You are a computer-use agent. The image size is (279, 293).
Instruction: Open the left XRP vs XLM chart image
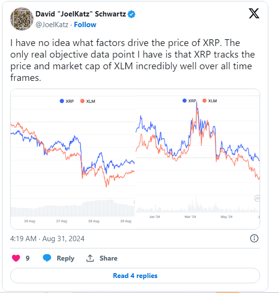pyautogui.click(x=73, y=159)
